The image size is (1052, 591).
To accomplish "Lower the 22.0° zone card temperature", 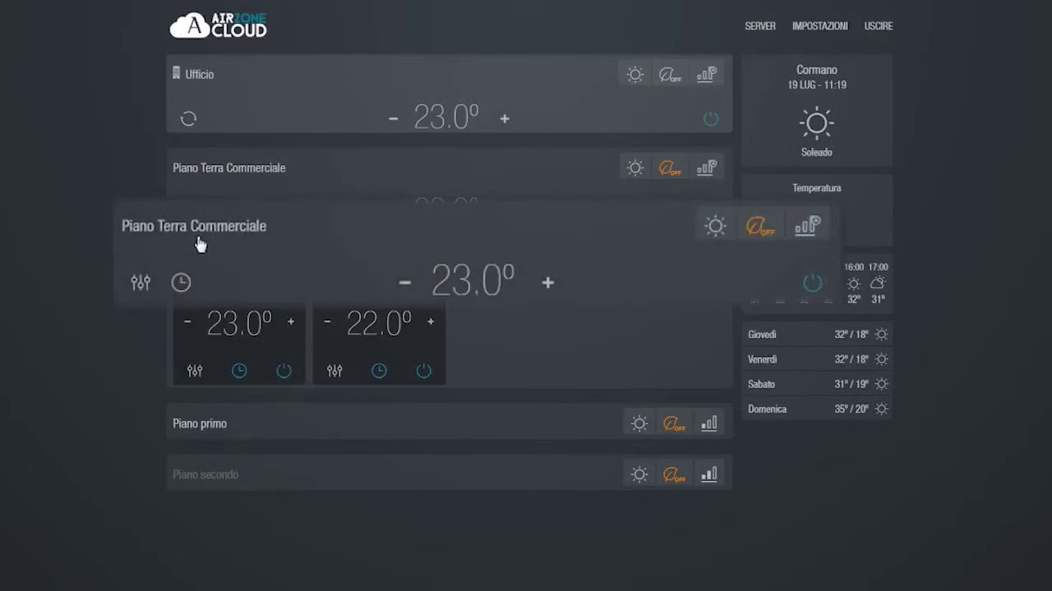I will [327, 322].
